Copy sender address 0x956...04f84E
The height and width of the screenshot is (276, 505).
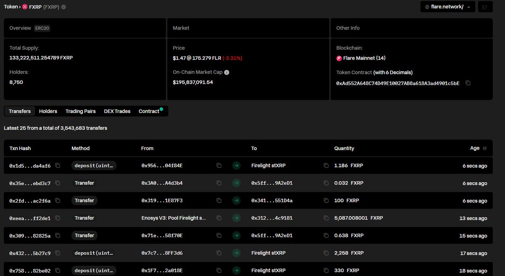click(x=219, y=166)
